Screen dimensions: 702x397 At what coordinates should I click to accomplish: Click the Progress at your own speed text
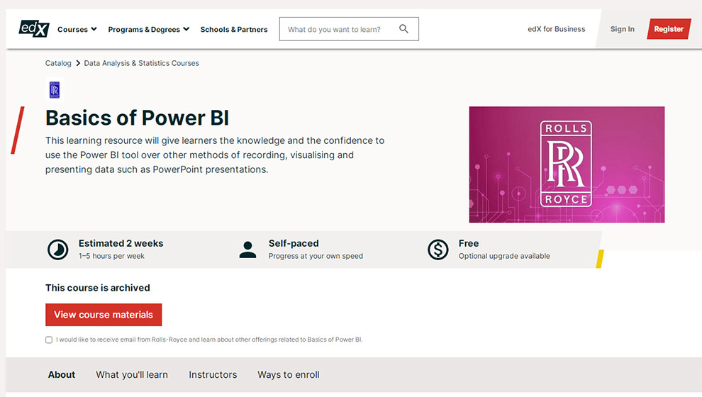(316, 256)
